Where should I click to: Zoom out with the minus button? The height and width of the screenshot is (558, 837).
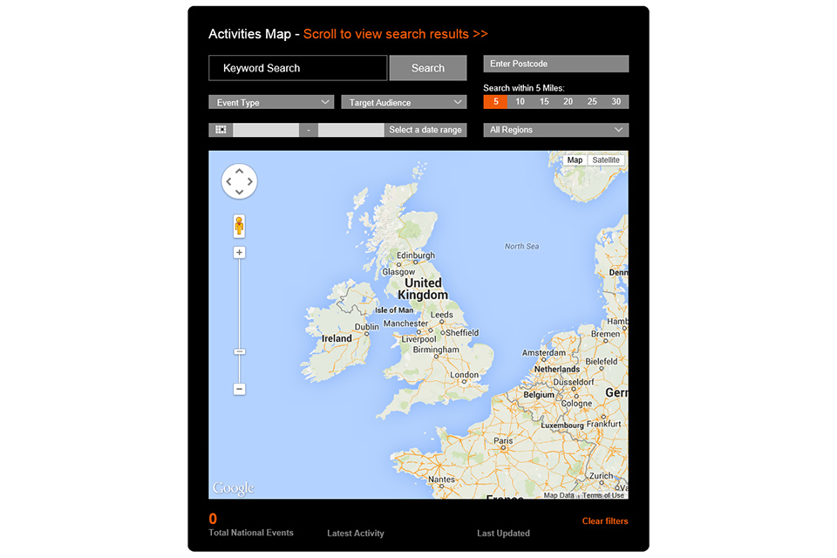click(x=239, y=389)
